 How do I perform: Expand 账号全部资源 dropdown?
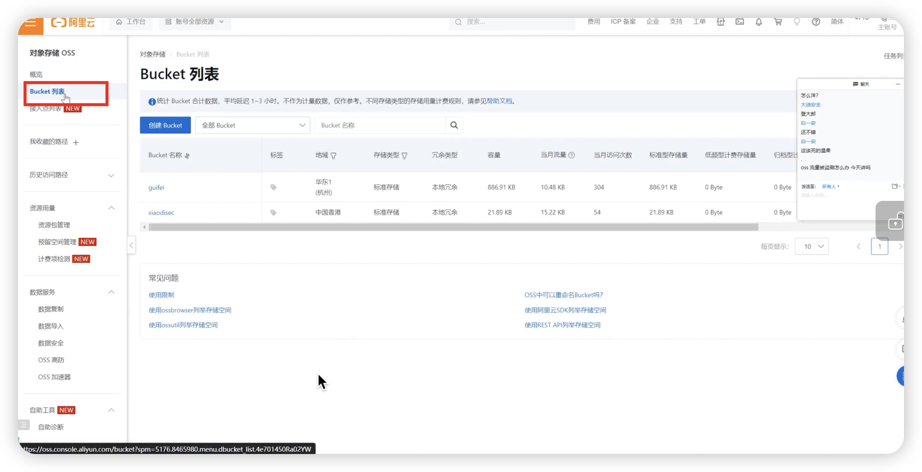pyautogui.click(x=194, y=22)
